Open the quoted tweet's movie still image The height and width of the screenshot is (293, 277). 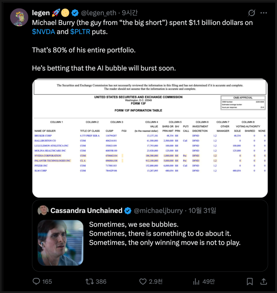click(x=61, y=243)
